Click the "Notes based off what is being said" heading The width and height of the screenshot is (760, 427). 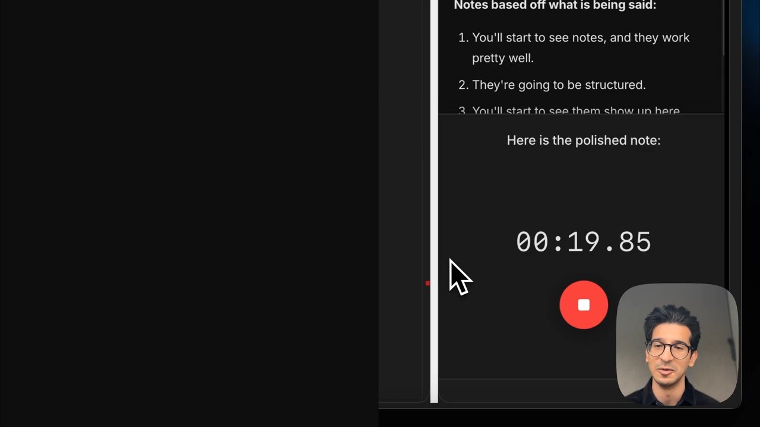click(x=555, y=5)
